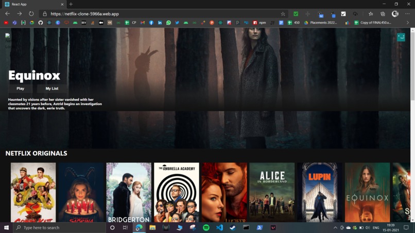
Task: Open the Windows Start menu
Action: [6, 227]
